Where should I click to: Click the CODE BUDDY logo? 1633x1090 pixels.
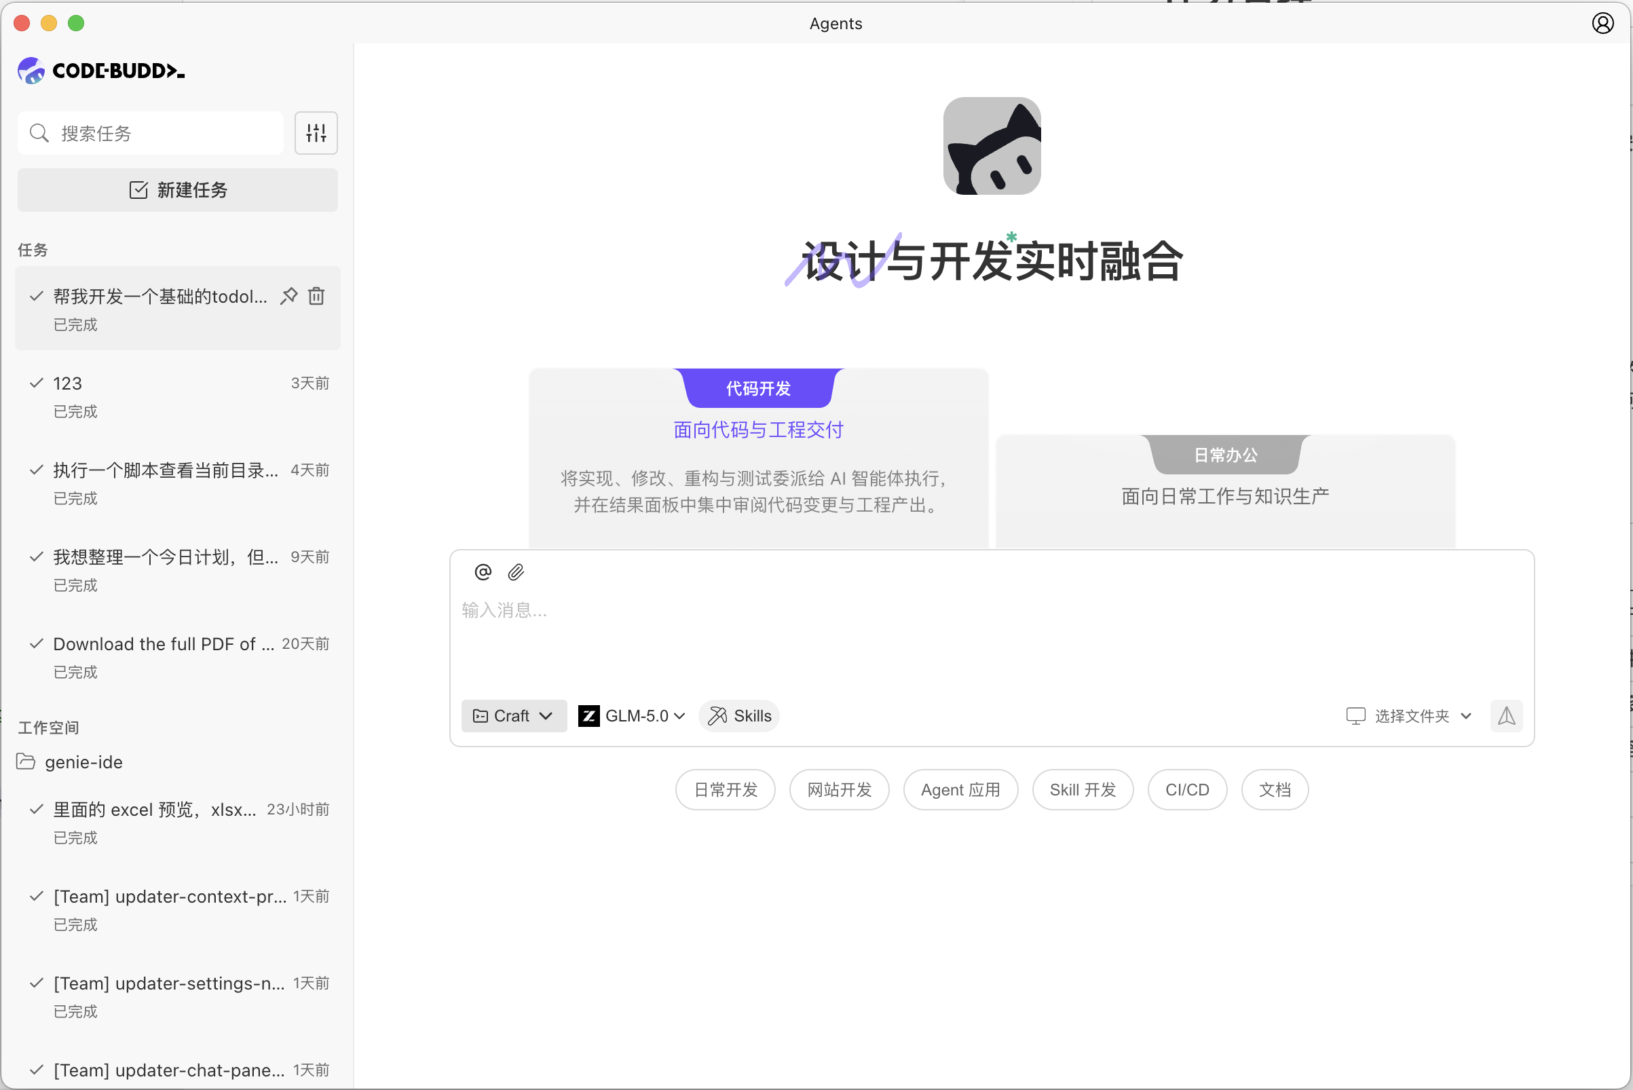[x=100, y=69]
